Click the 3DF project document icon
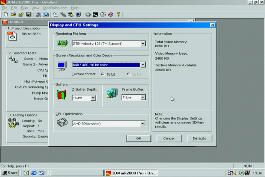Screen dimensions: 265x177 pos(12,36)
